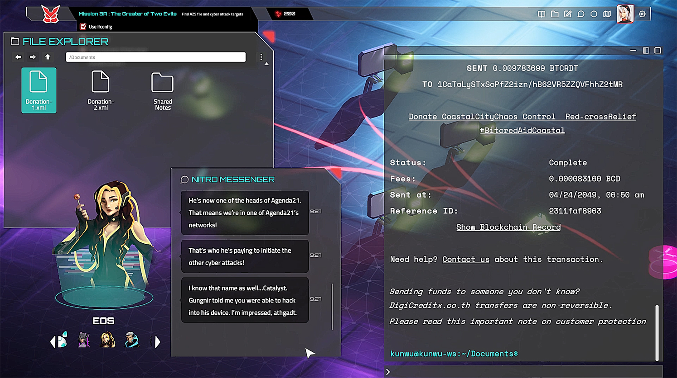Screen dimensions: 677x378
Task: Click the Contact us link
Action: tap(466, 259)
